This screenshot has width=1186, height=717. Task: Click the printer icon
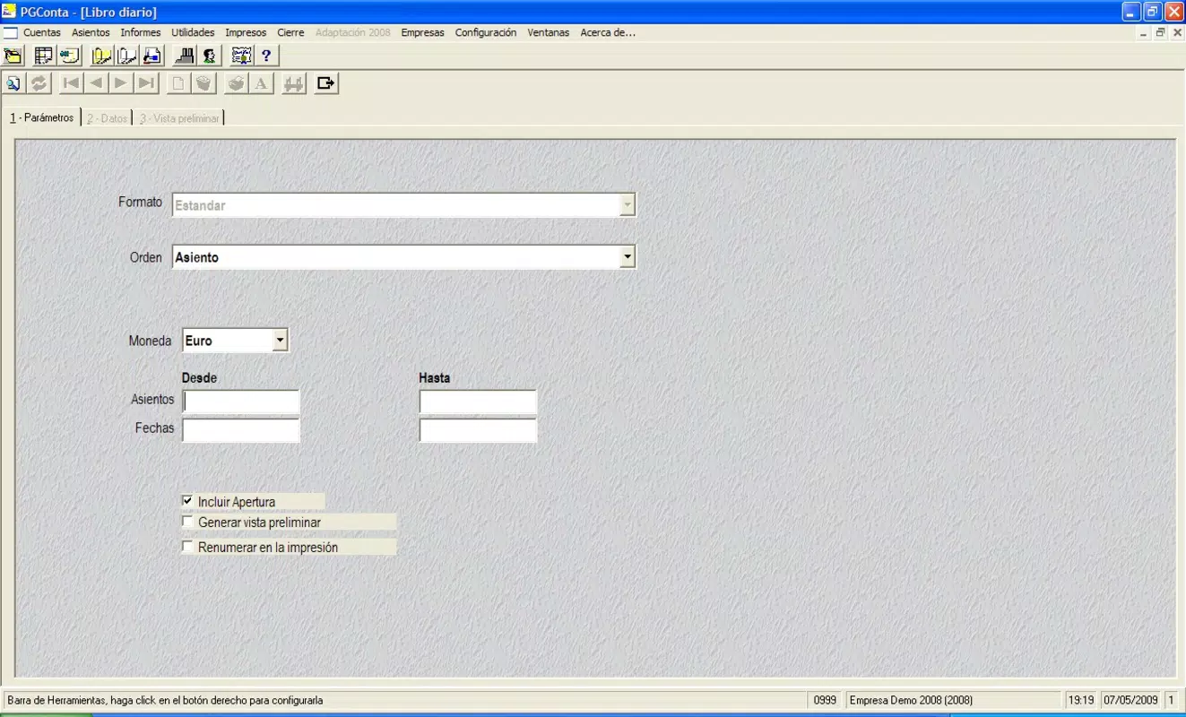[x=236, y=83]
